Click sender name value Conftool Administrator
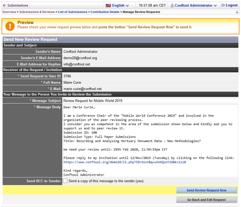This screenshot has width=241, height=207. pyautogui.click(x=80, y=52)
